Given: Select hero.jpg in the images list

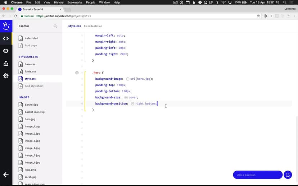Looking at the screenshot, I should (x=30, y=119).
